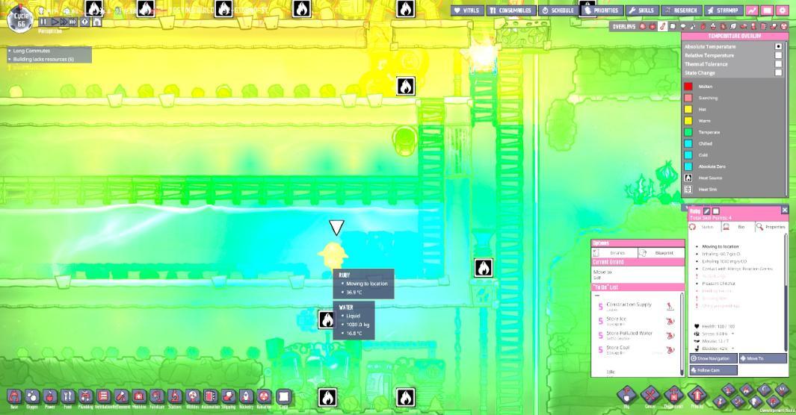796x415 pixels.
Task: Select Thermal Tolerance mode
Action: click(778, 64)
